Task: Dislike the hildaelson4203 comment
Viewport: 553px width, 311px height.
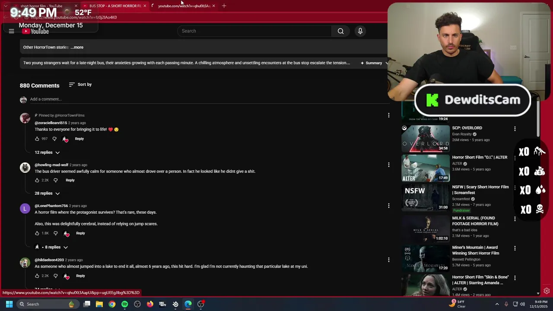Action: [x=55, y=276]
